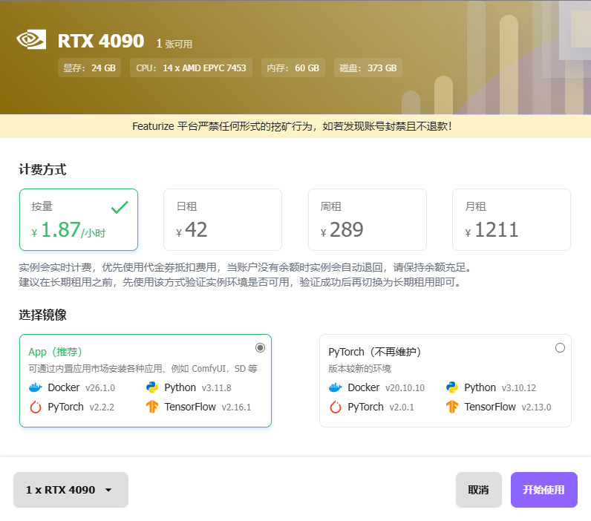This screenshot has width=591, height=521.
Task: Select the PyTorch（不再维护）radio button
Action: [560, 348]
